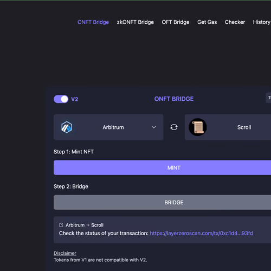The image size is (271, 271).
Task: Switch to zkONFT Bridge tab
Action: point(135,22)
